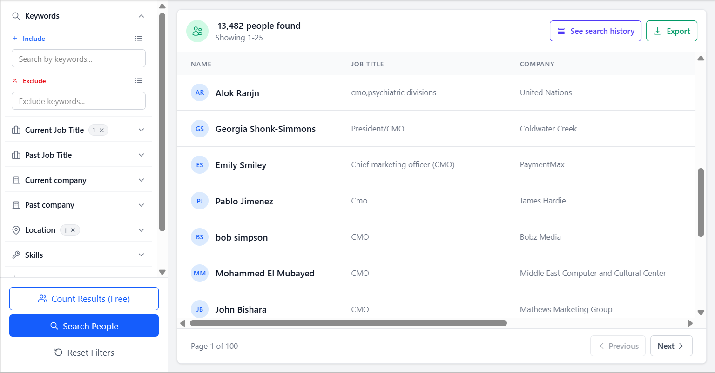Image resolution: width=715 pixels, height=373 pixels.
Task: Go to the Next results page
Action: point(671,346)
